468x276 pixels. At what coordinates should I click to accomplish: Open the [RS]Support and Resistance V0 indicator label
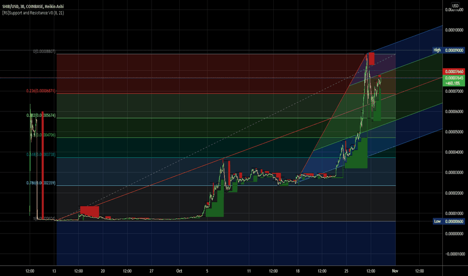(33, 13)
